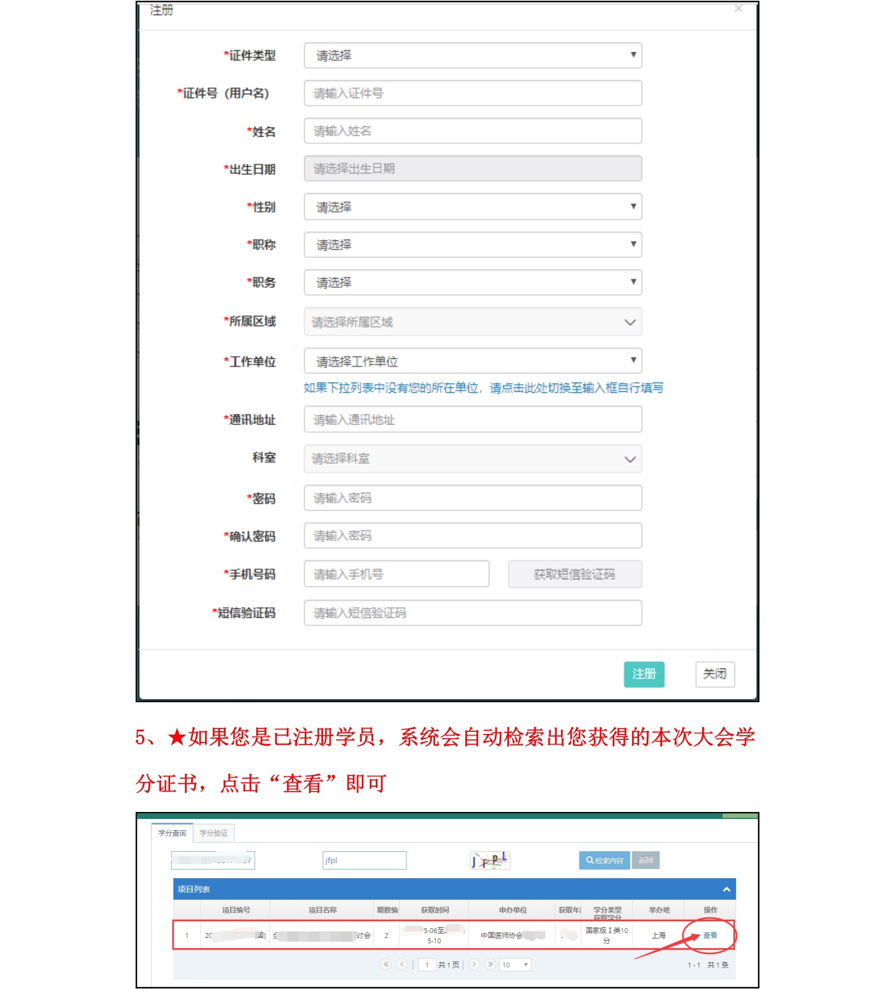This screenshot has height=989, width=890.
Task: Expand the 职称 dropdown
Action: 473,245
